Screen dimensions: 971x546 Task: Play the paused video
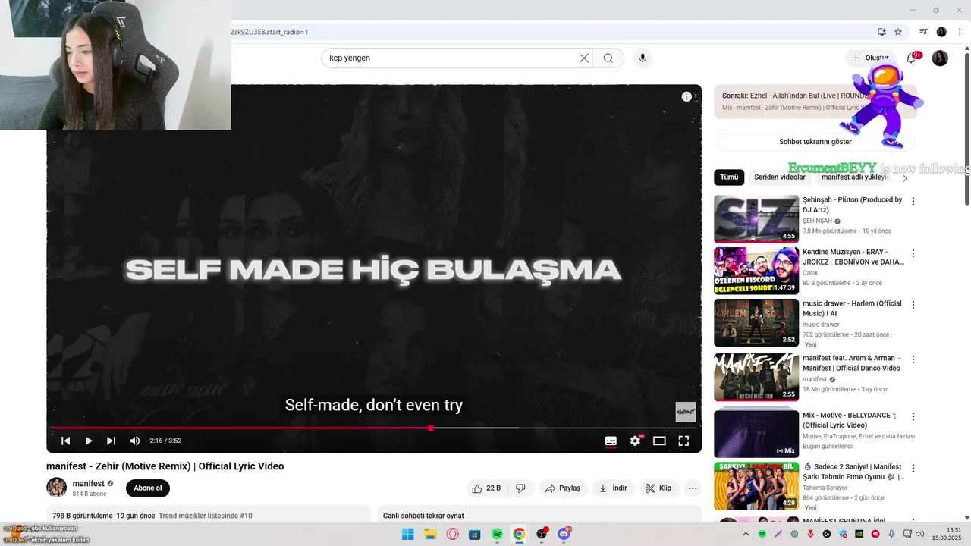click(x=89, y=441)
